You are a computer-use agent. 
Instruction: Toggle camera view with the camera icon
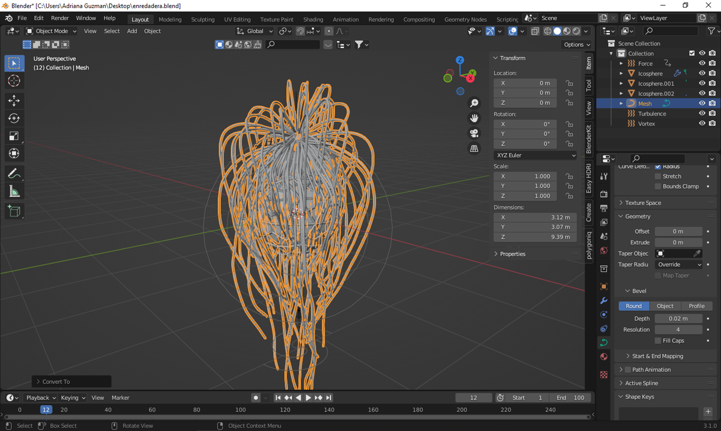(474, 133)
